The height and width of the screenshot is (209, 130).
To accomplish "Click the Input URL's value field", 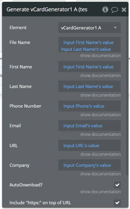I will click(90, 145).
